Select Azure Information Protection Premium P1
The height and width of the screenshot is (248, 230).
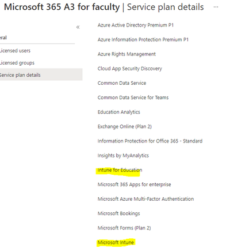point(143,40)
